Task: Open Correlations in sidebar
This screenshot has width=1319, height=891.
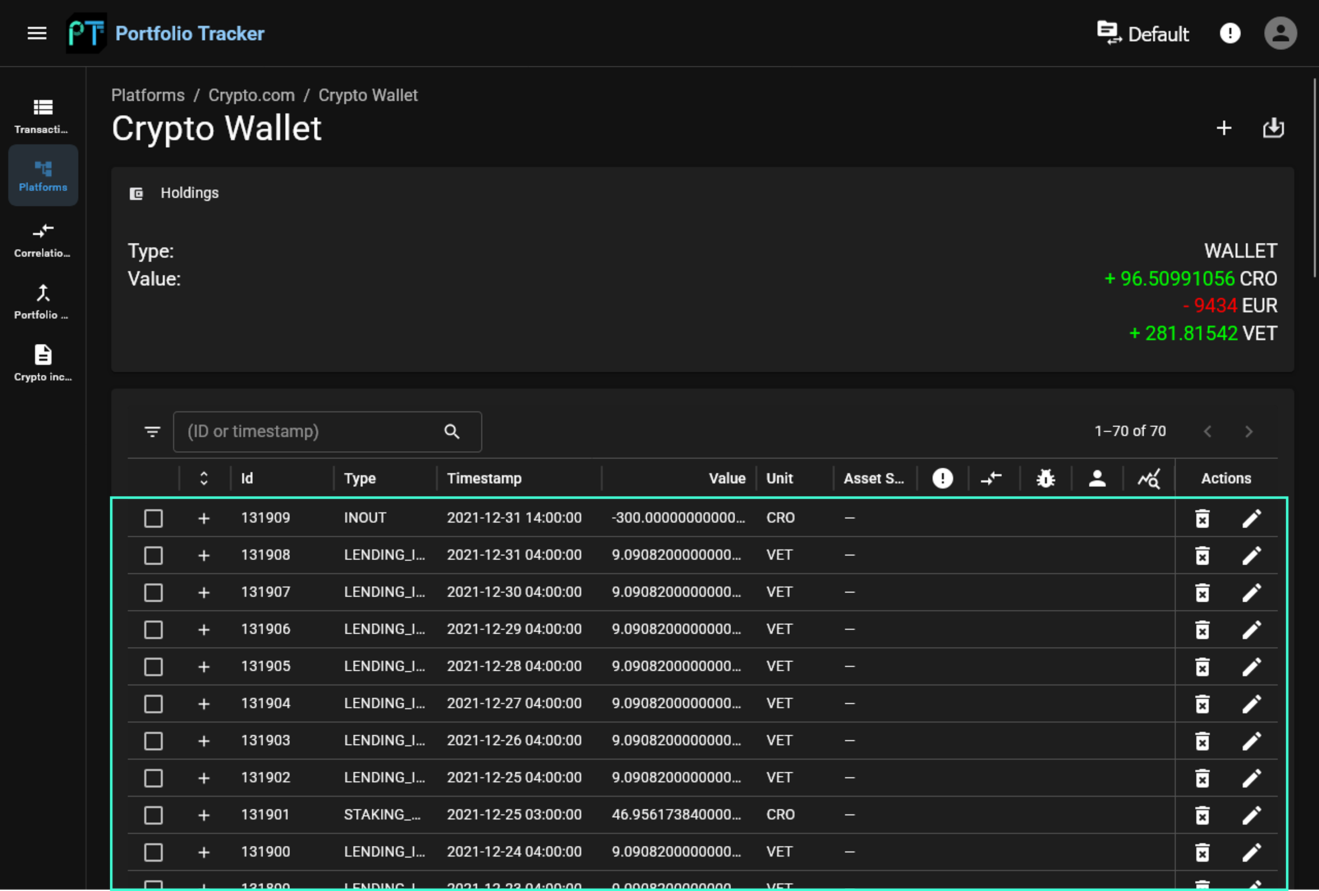Action: [x=43, y=240]
